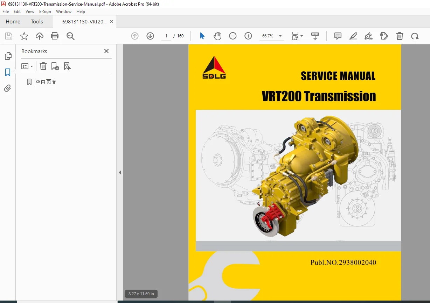
Task: Zoom out with minus button
Action: pyautogui.click(x=233, y=36)
